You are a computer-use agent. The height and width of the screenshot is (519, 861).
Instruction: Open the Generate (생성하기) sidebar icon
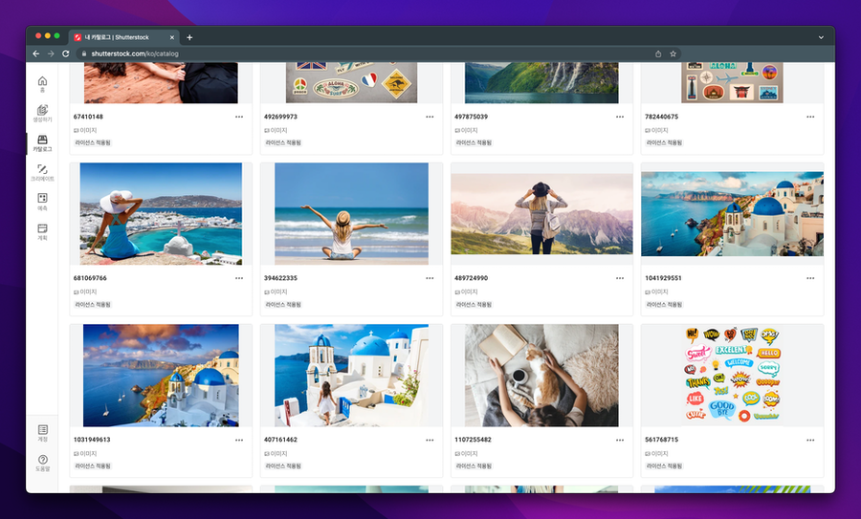(42, 114)
